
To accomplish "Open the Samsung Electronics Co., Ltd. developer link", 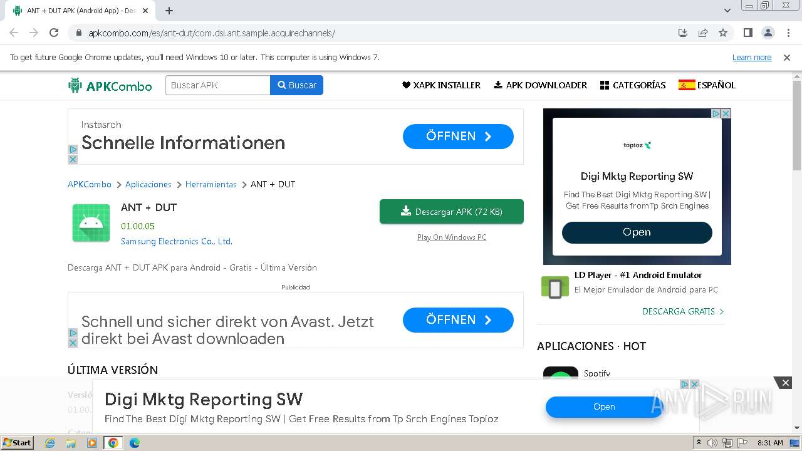I will [x=177, y=241].
